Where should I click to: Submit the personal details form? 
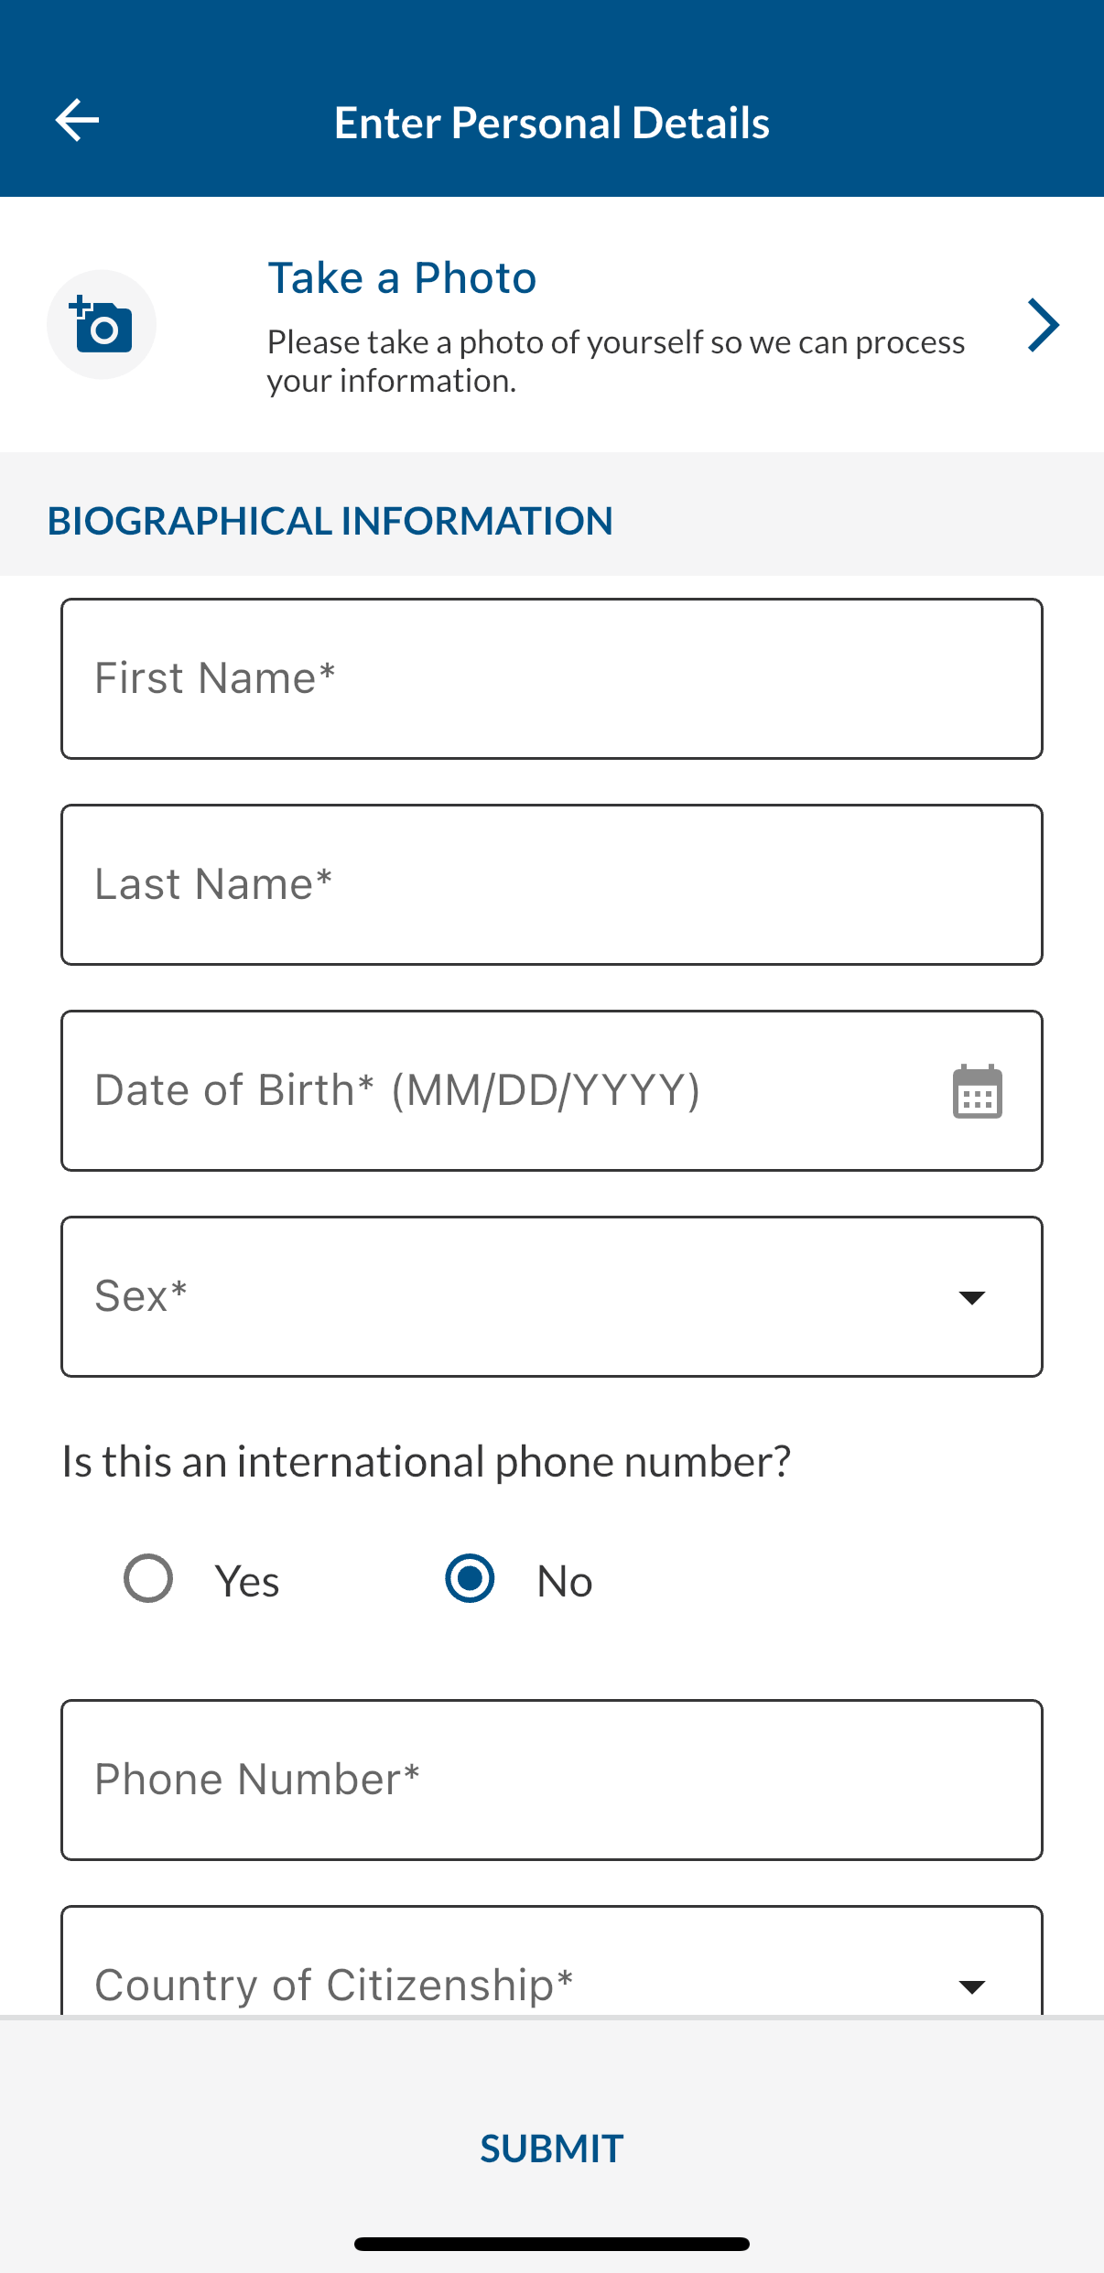point(552,2149)
